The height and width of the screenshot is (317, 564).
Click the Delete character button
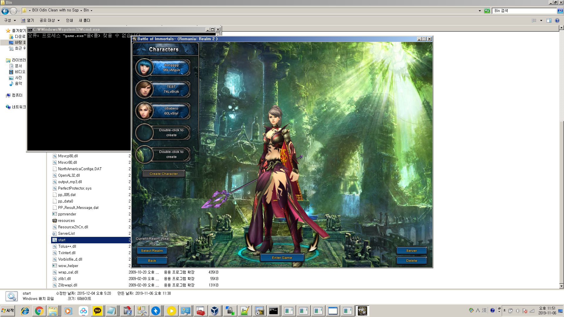tap(412, 261)
